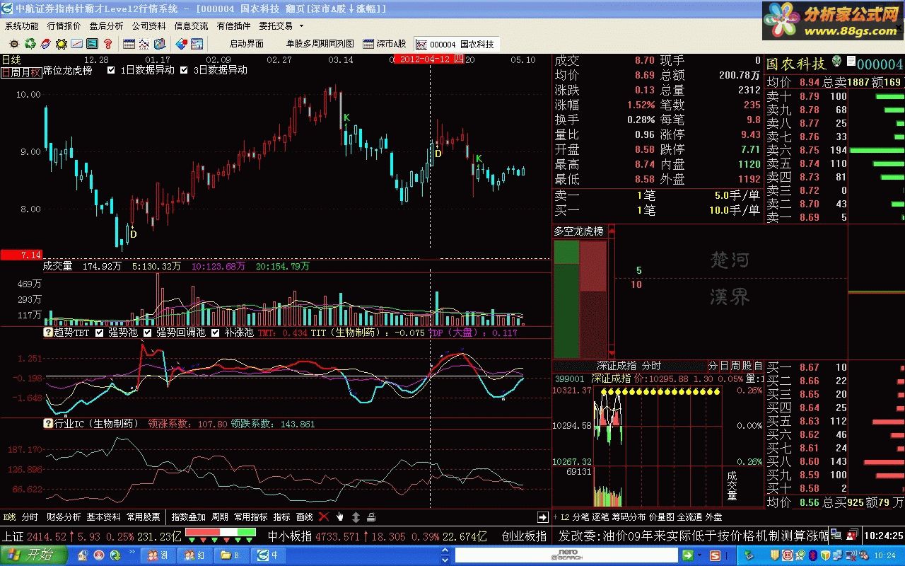Click the white arrow box at bottom toolbar end
Image resolution: width=905 pixels, height=566 pixels.
pos(543,517)
